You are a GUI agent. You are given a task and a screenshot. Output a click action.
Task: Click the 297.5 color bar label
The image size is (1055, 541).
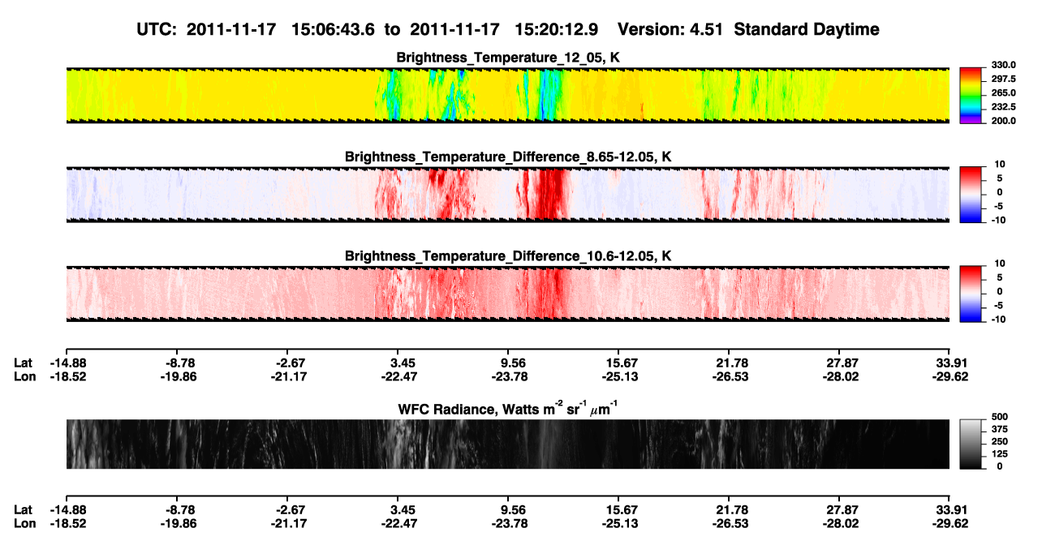coord(1003,79)
